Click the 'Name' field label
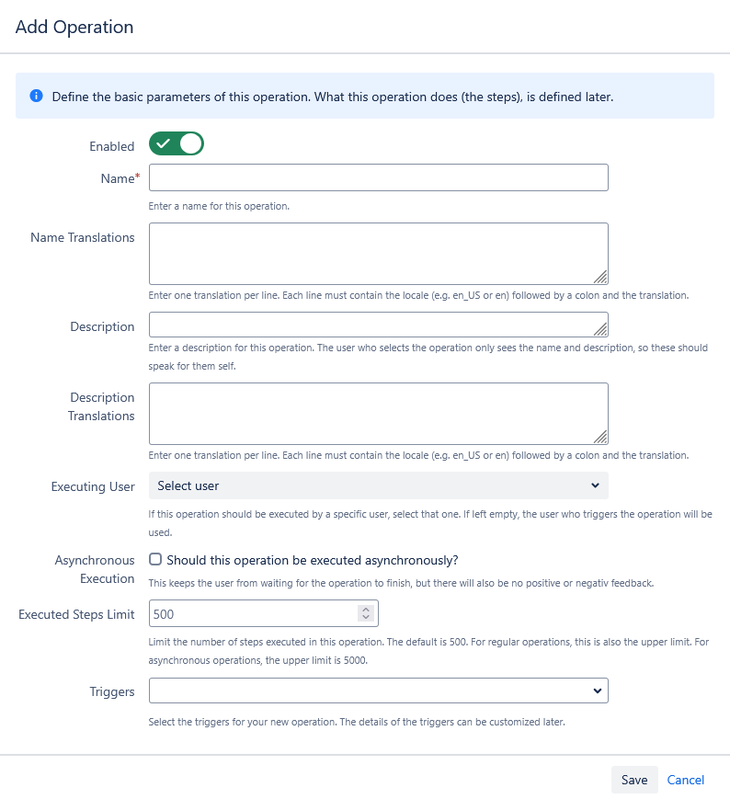730x799 pixels. click(117, 178)
